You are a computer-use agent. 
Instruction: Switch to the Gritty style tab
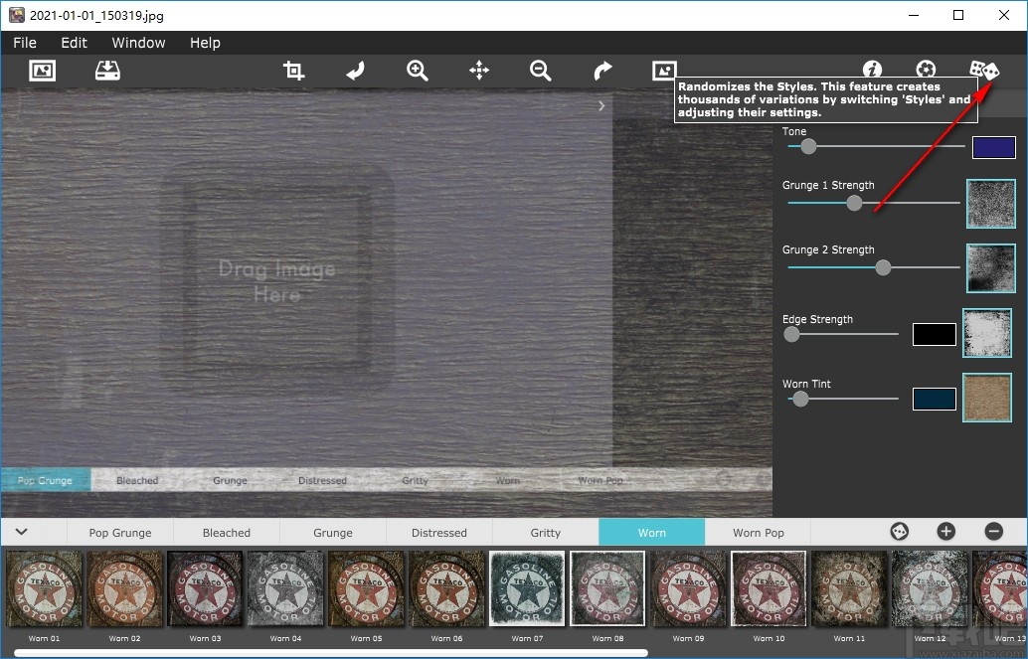(545, 533)
